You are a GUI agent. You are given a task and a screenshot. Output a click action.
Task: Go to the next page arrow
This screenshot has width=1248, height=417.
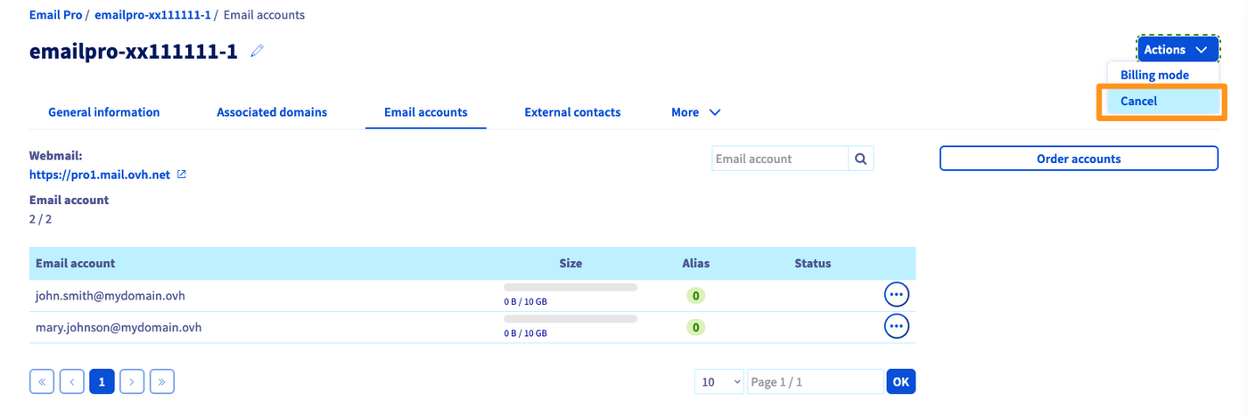coord(132,381)
